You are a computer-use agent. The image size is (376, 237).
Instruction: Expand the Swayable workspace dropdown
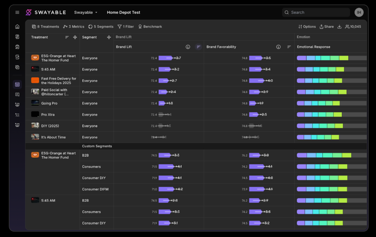(x=86, y=12)
